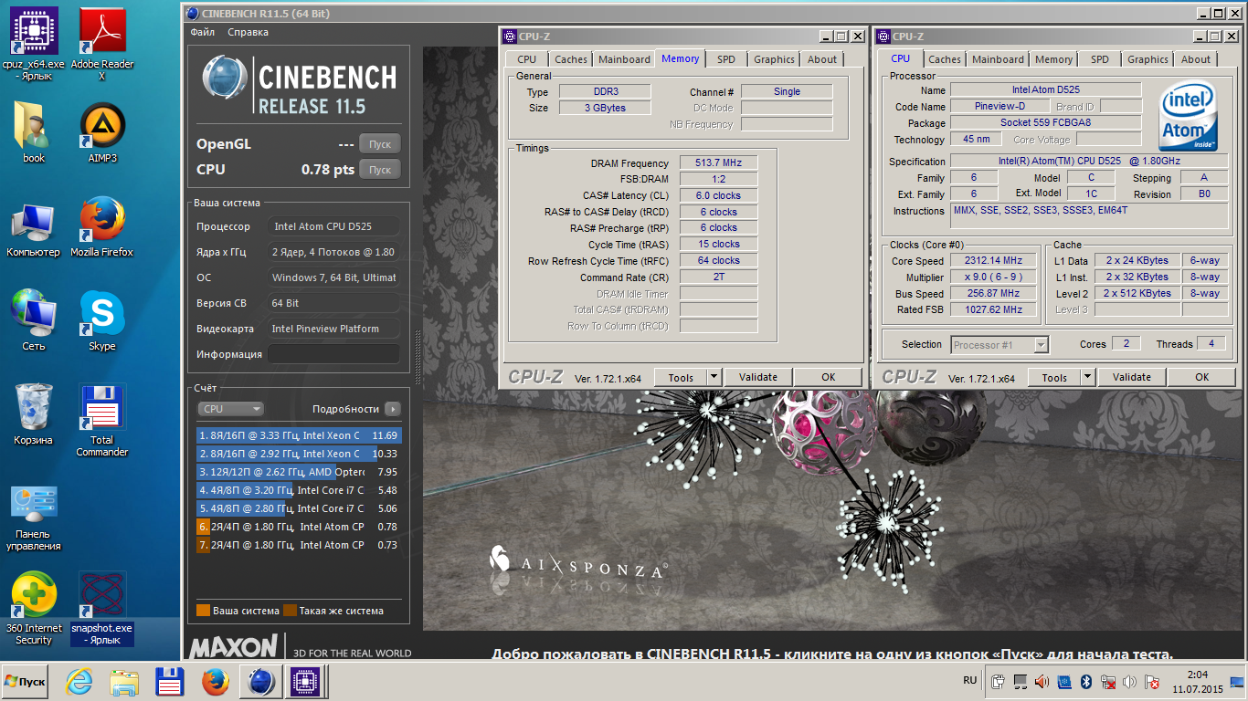Screen dimensions: 1248x701
Task: Open Caches tab in Memory CPU-Z window
Action: tap(571, 59)
